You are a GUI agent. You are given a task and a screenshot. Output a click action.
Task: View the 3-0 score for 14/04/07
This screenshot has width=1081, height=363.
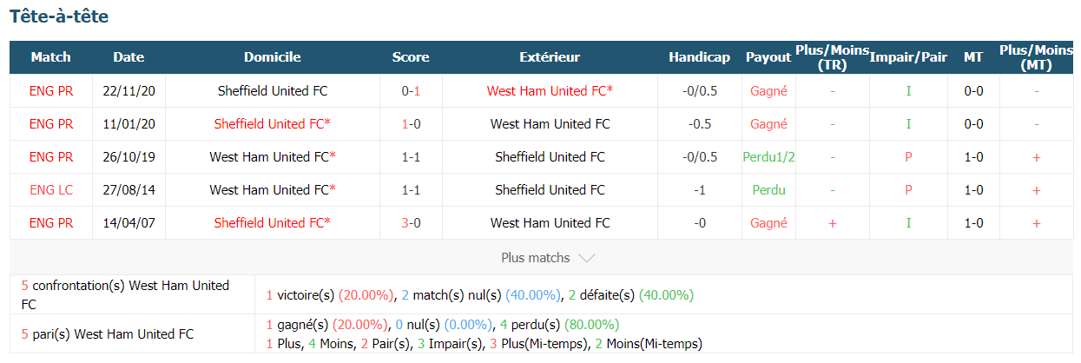click(411, 222)
